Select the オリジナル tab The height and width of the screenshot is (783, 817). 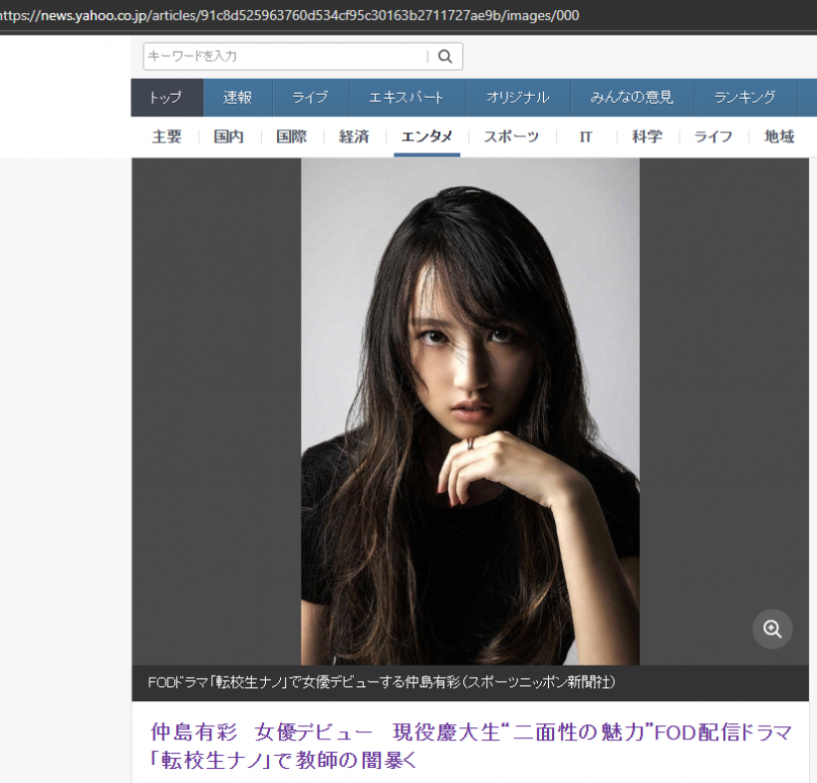(x=517, y=98)
